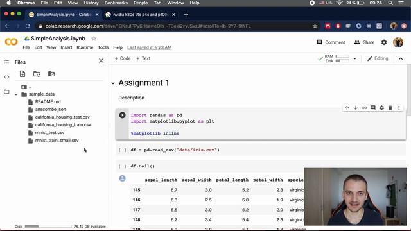Viewport: 411px width, 231px height.
Task: Select mnist_test.csv file
Action: (49, 133)
